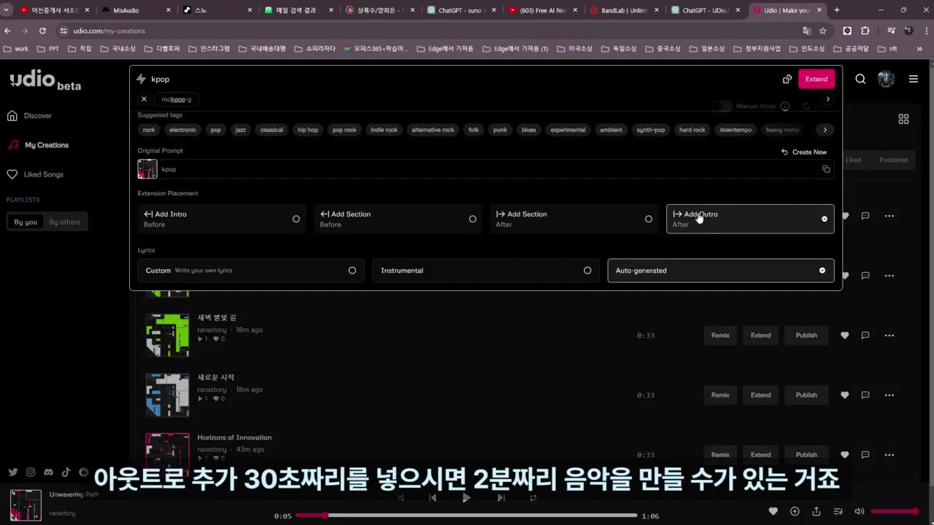Viewport: 934px width, 525px height.
Task: Open more options for '새로운 시작'
Action: pyautogui.click(x=889, y=395)
